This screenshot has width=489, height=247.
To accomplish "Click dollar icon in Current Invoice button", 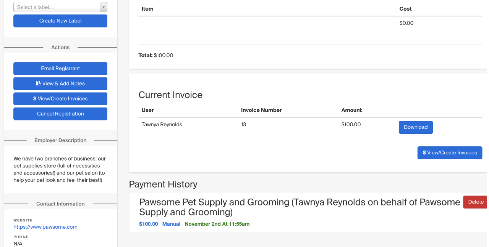I will pos(424,153).
